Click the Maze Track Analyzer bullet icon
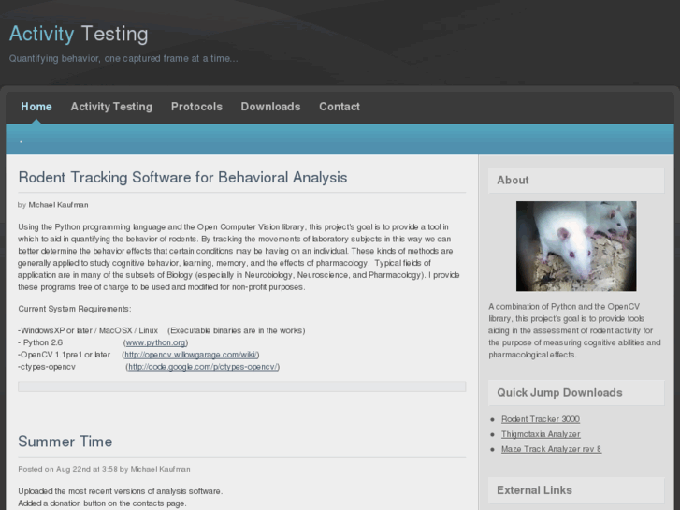The height and width of the screenshot is (510, 680). click(x=493, y=450)
